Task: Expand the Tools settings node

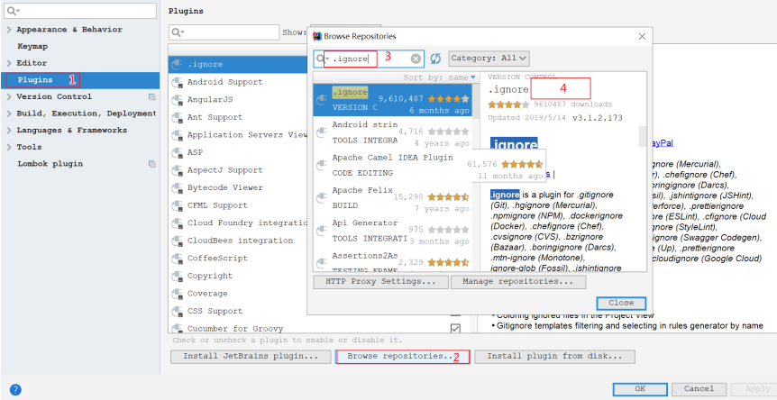Action: pyautogui.click(x=9, y=148)
